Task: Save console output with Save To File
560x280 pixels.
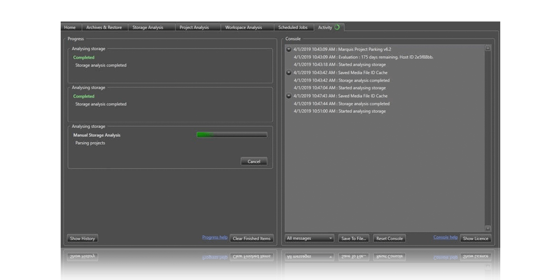Action: point(354,238)
